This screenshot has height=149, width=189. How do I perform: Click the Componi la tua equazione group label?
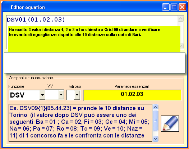(31, 78)
